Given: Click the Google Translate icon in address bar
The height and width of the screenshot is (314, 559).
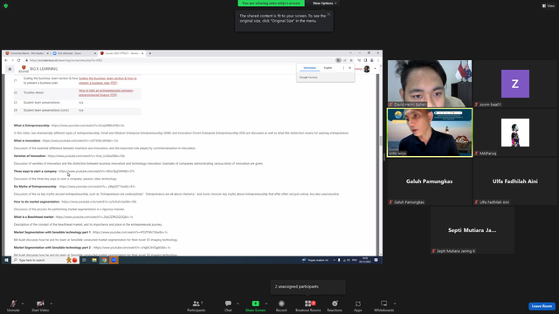Looking at the screenshot, I should pyautogui.click(x=338, y=60).
